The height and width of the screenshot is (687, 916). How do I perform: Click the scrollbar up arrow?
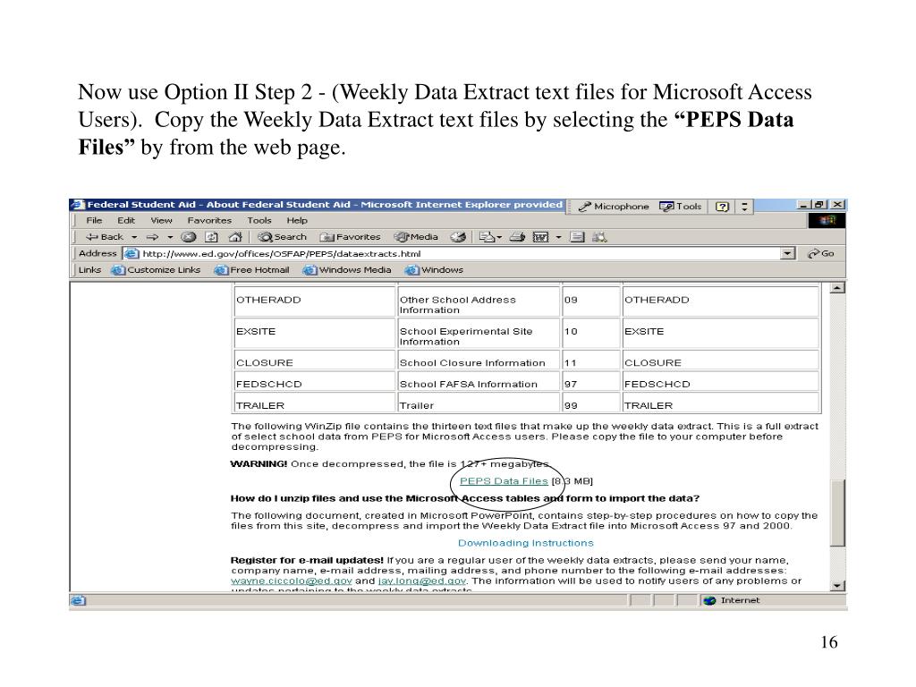837,288
